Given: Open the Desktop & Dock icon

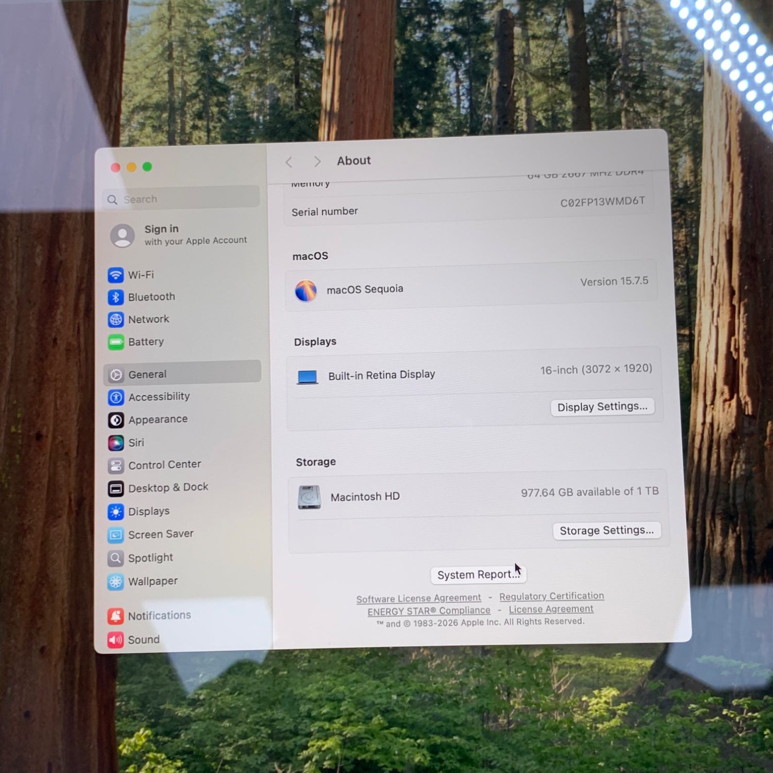Looking at the screenshot, I should click(116, 489).
